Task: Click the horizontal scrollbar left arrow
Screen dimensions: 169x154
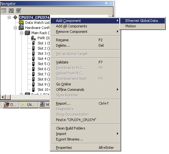Action: [3, 97]
